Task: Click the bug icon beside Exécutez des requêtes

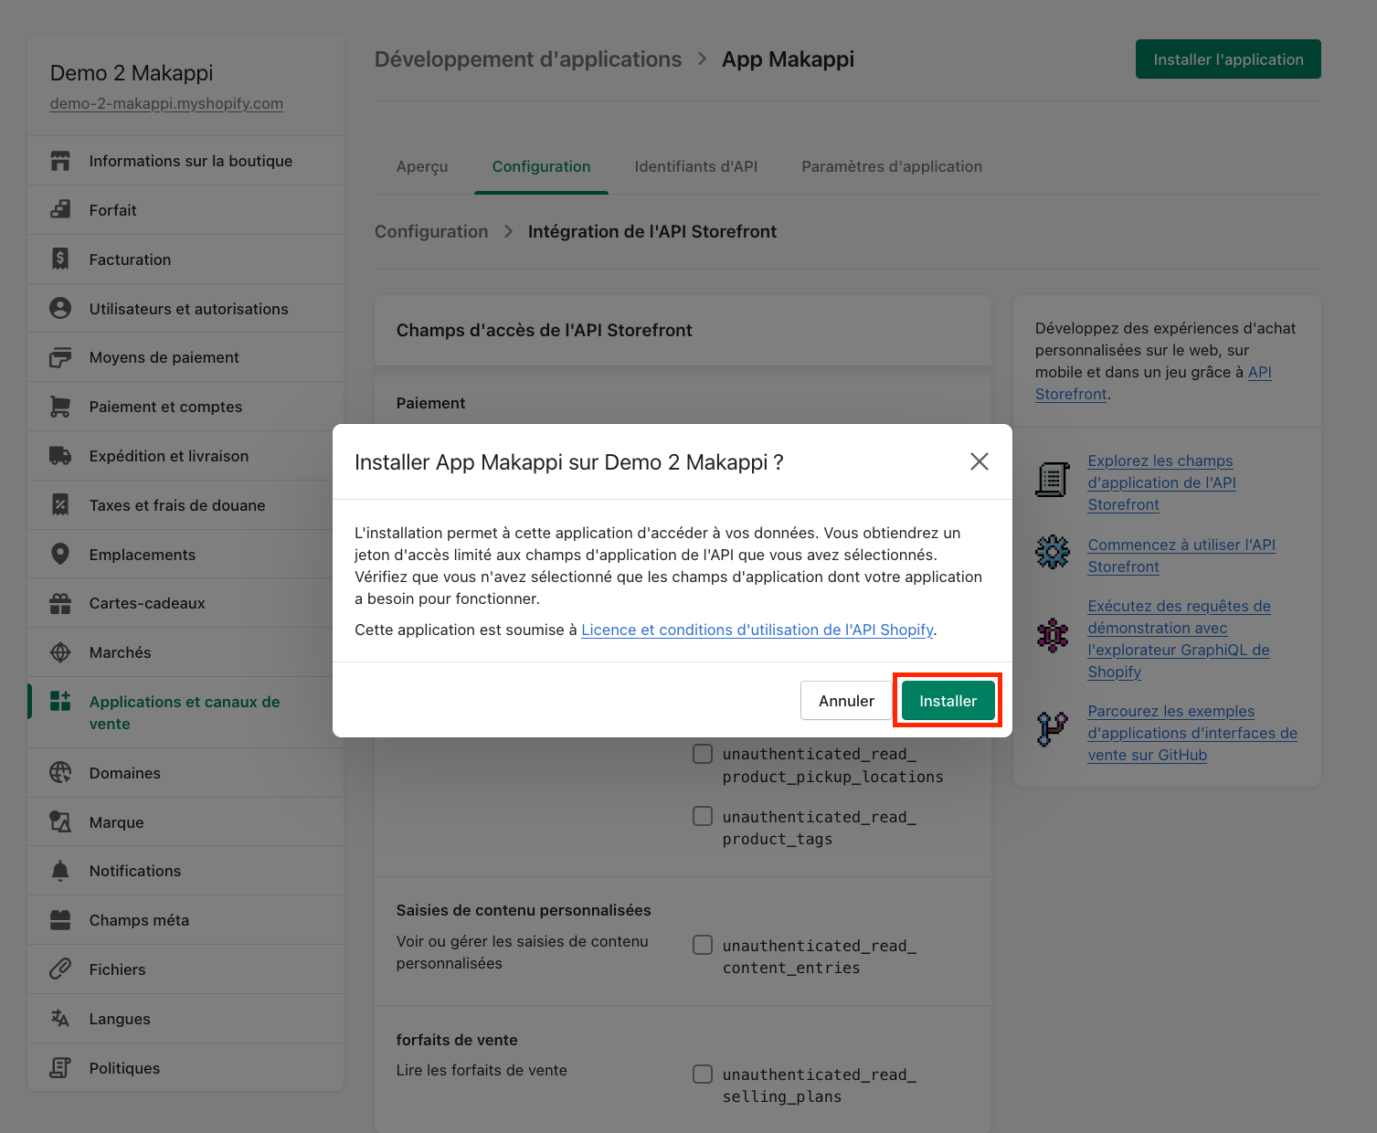Action: [x=1053, y=635]
